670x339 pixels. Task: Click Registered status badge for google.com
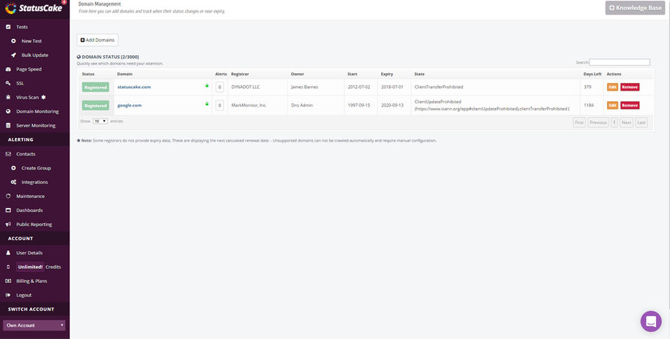click(x=96, y=105)
